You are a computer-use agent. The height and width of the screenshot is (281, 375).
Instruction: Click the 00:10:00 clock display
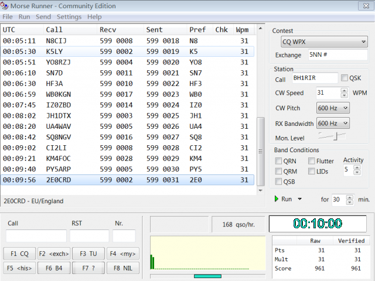318,224
